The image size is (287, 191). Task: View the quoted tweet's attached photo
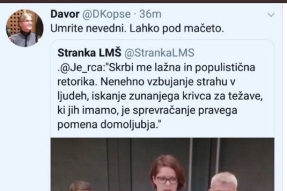pyautogui.click(x=162, y=164)
